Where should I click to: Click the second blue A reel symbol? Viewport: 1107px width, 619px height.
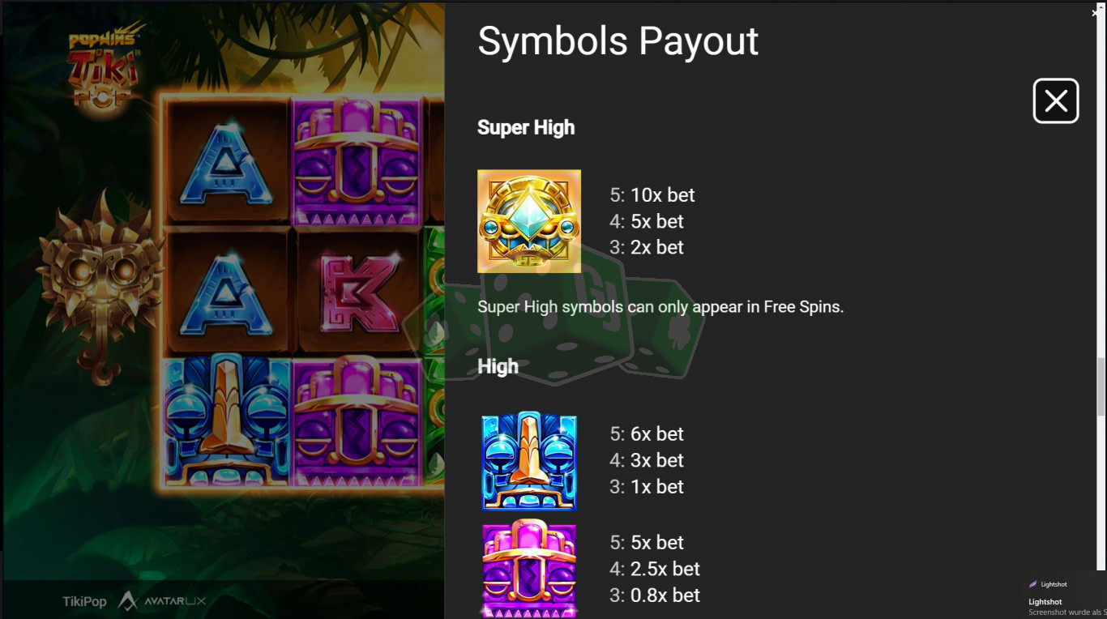point(227,292)
